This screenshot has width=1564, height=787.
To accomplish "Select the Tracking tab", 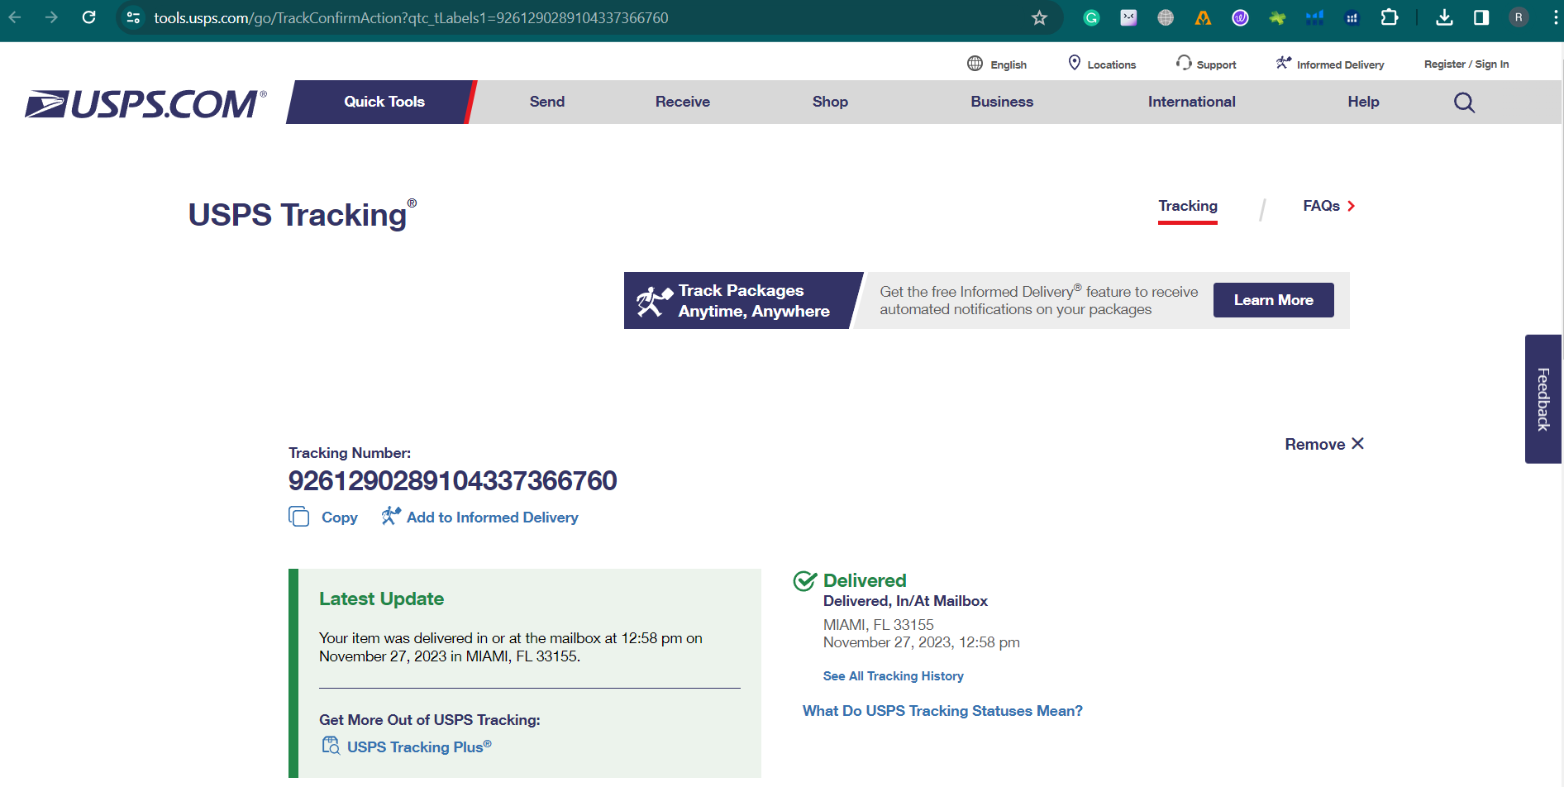I will [x=1188, y=207].
